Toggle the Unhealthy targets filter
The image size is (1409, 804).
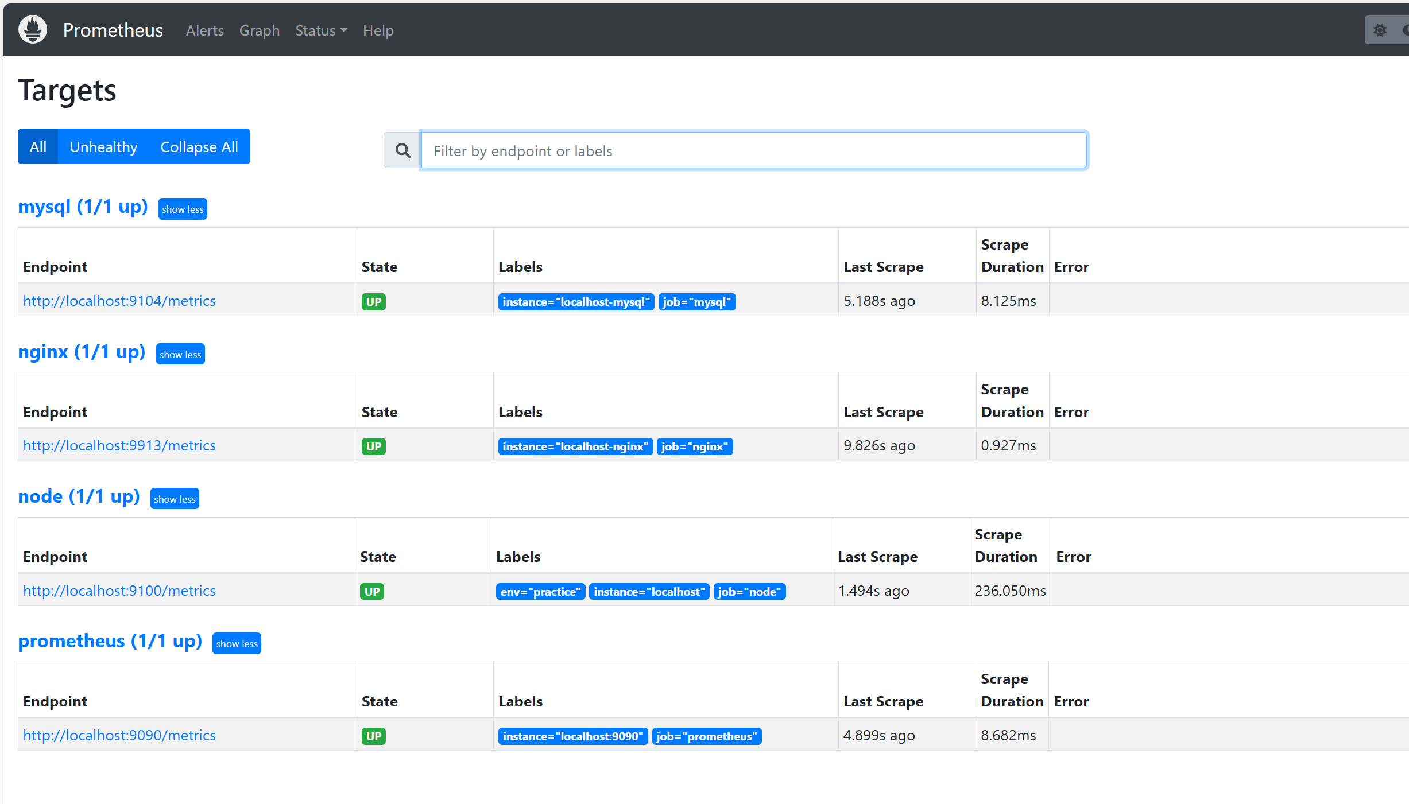[103, 147]
